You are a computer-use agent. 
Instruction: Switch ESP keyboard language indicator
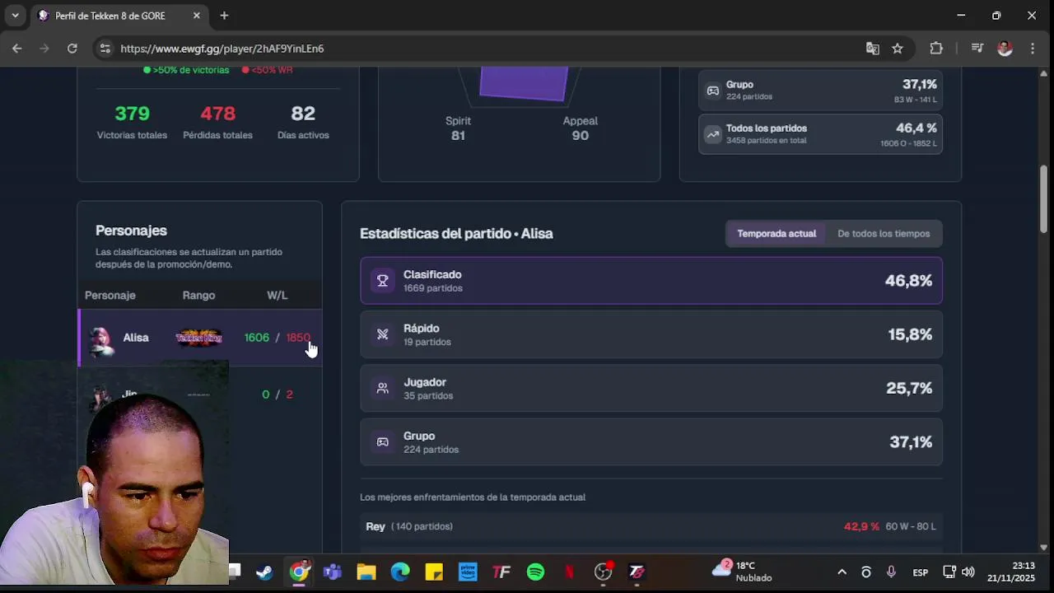coord(921,572)
